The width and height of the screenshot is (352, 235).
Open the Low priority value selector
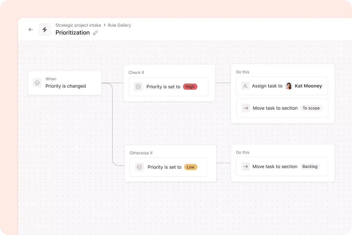point(191,167)
